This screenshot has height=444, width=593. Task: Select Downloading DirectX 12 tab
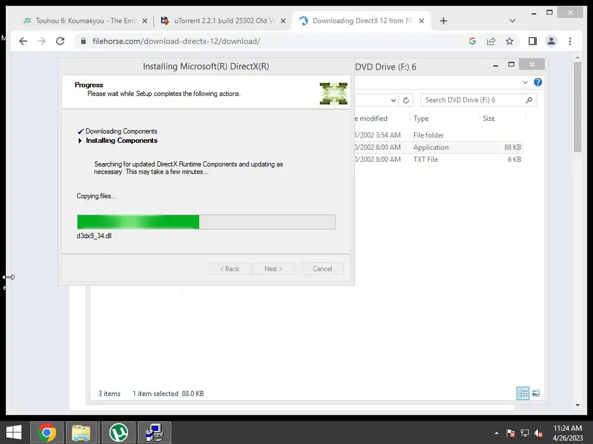[362, 21]
